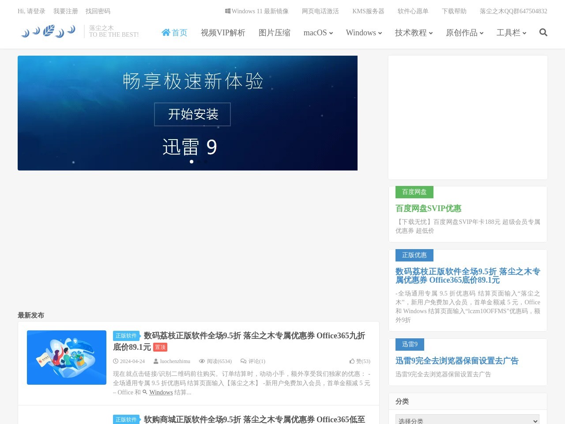The image size is (565, 424).
Task: Open 软件心愿单 link
Action: pos(413,11)
